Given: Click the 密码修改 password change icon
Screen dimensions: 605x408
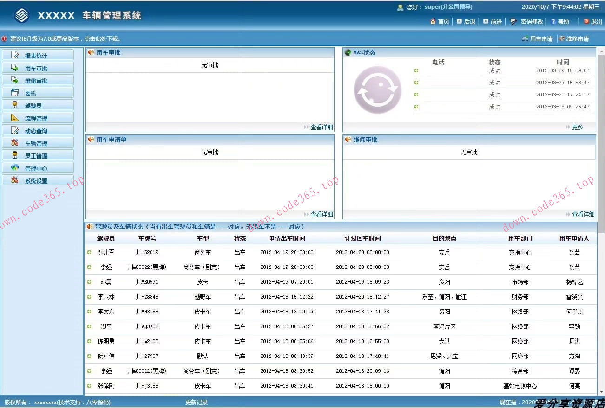Looking at the screenshot, I should pos(513,21).
